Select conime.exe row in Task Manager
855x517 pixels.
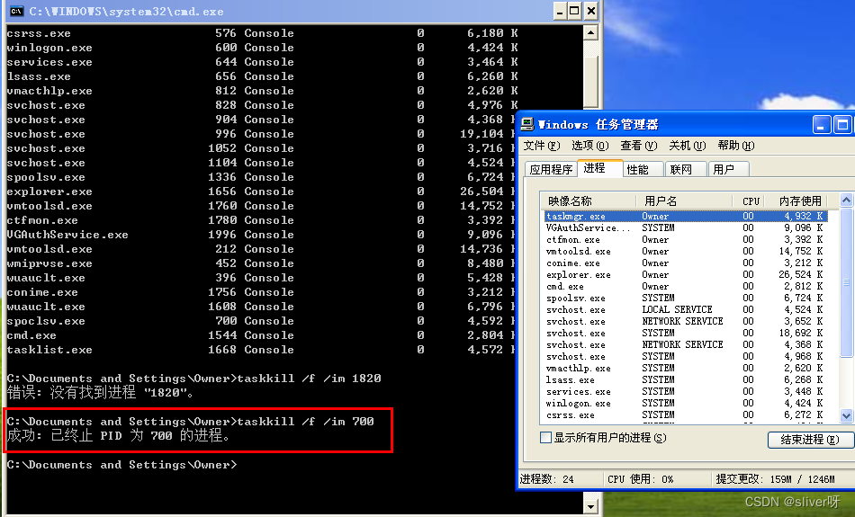pyautogui.click(x=686, y=263)
